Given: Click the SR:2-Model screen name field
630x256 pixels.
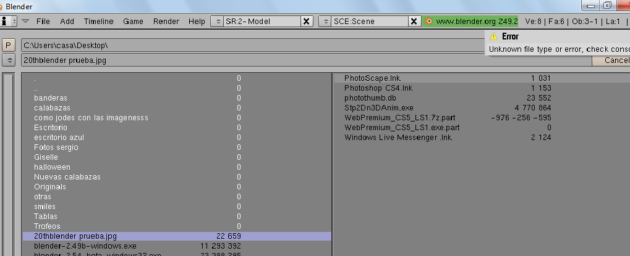Looking at the screenshot, I should tap(262, 21).
